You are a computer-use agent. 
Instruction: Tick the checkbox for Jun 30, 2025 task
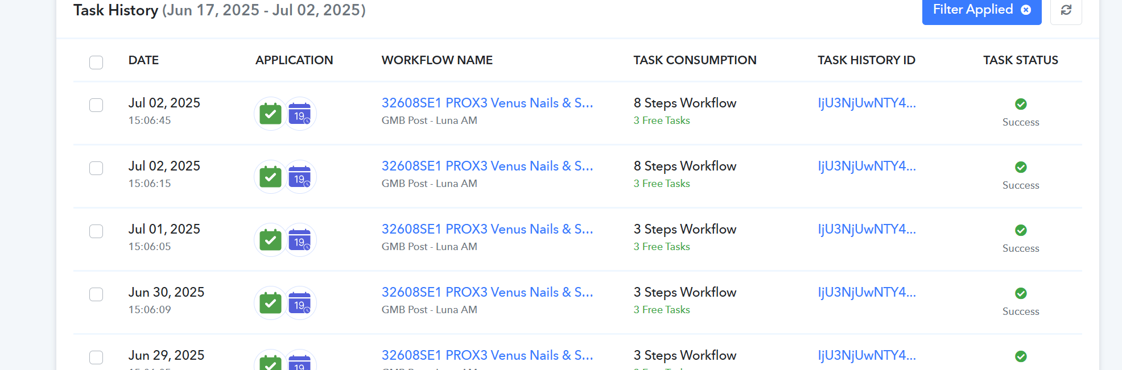96,294
